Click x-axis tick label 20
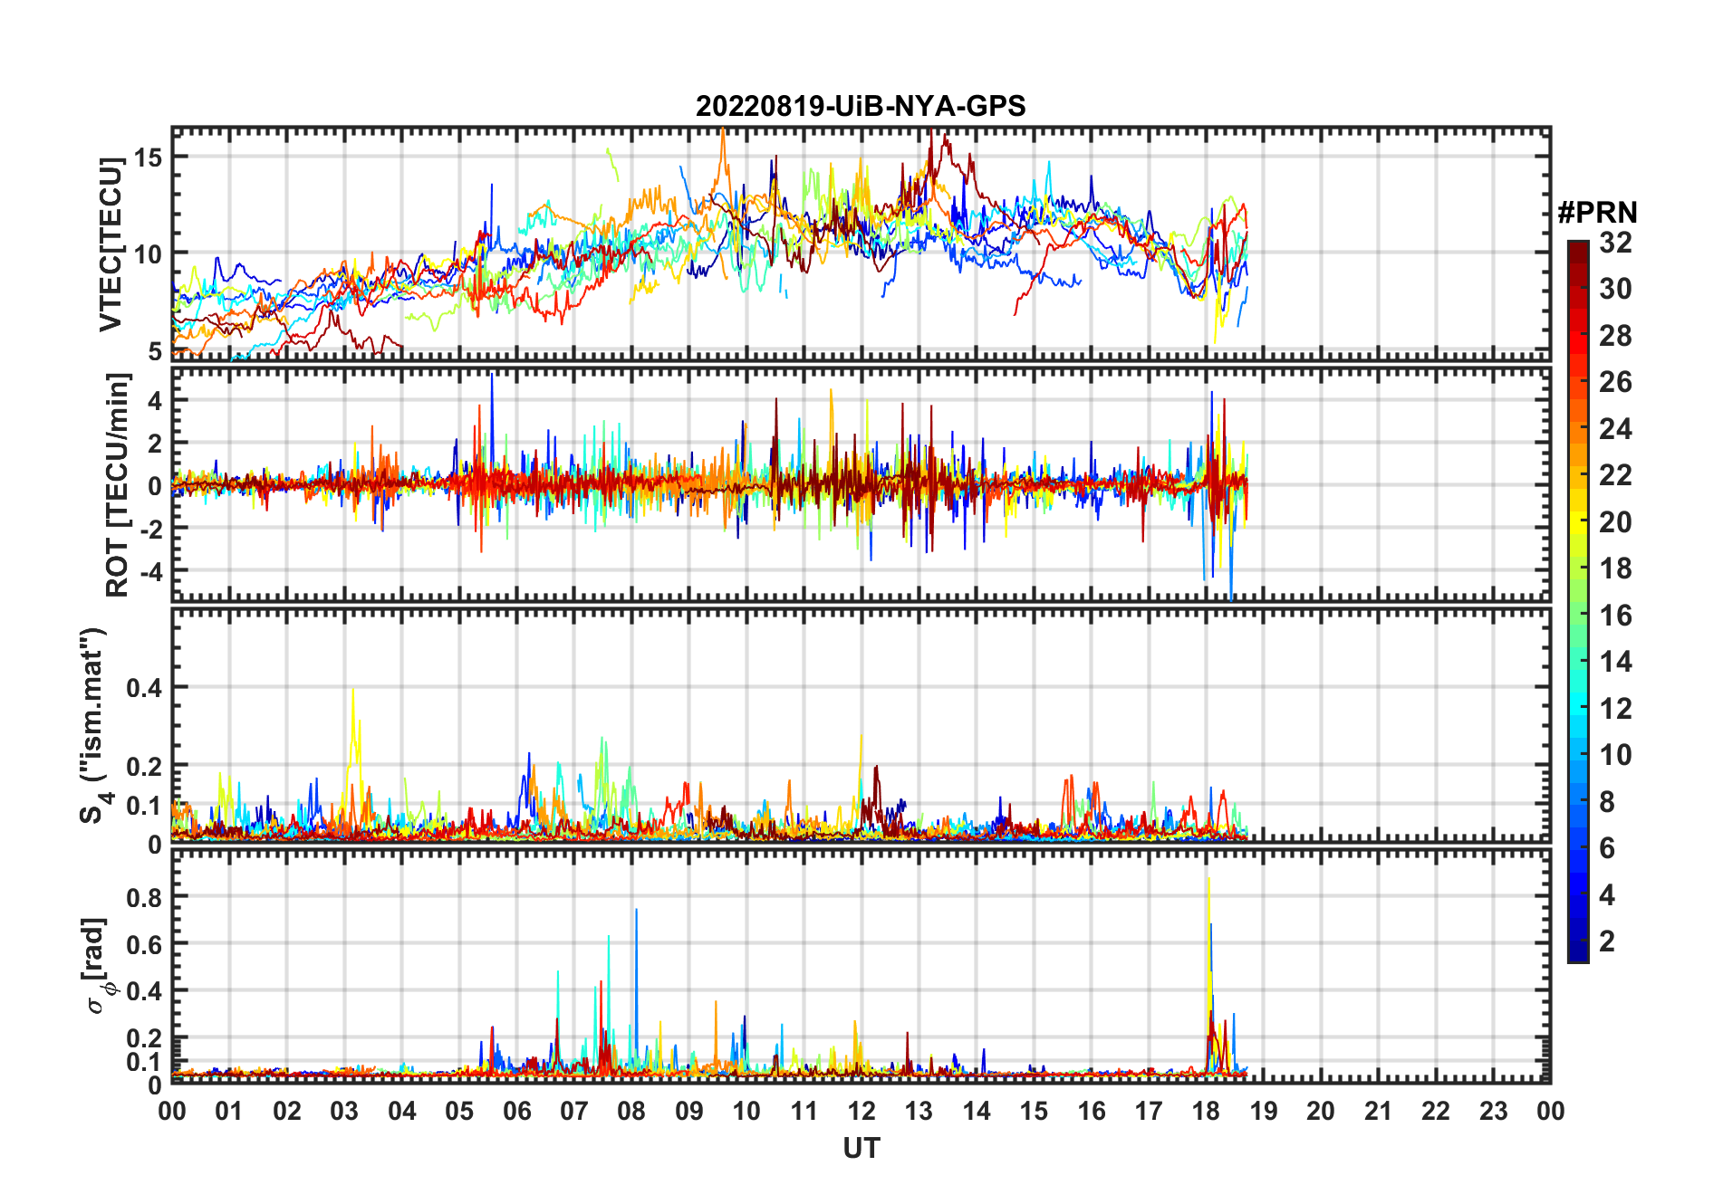The image size is (1723, 1204). [x=1321, y=1111]
